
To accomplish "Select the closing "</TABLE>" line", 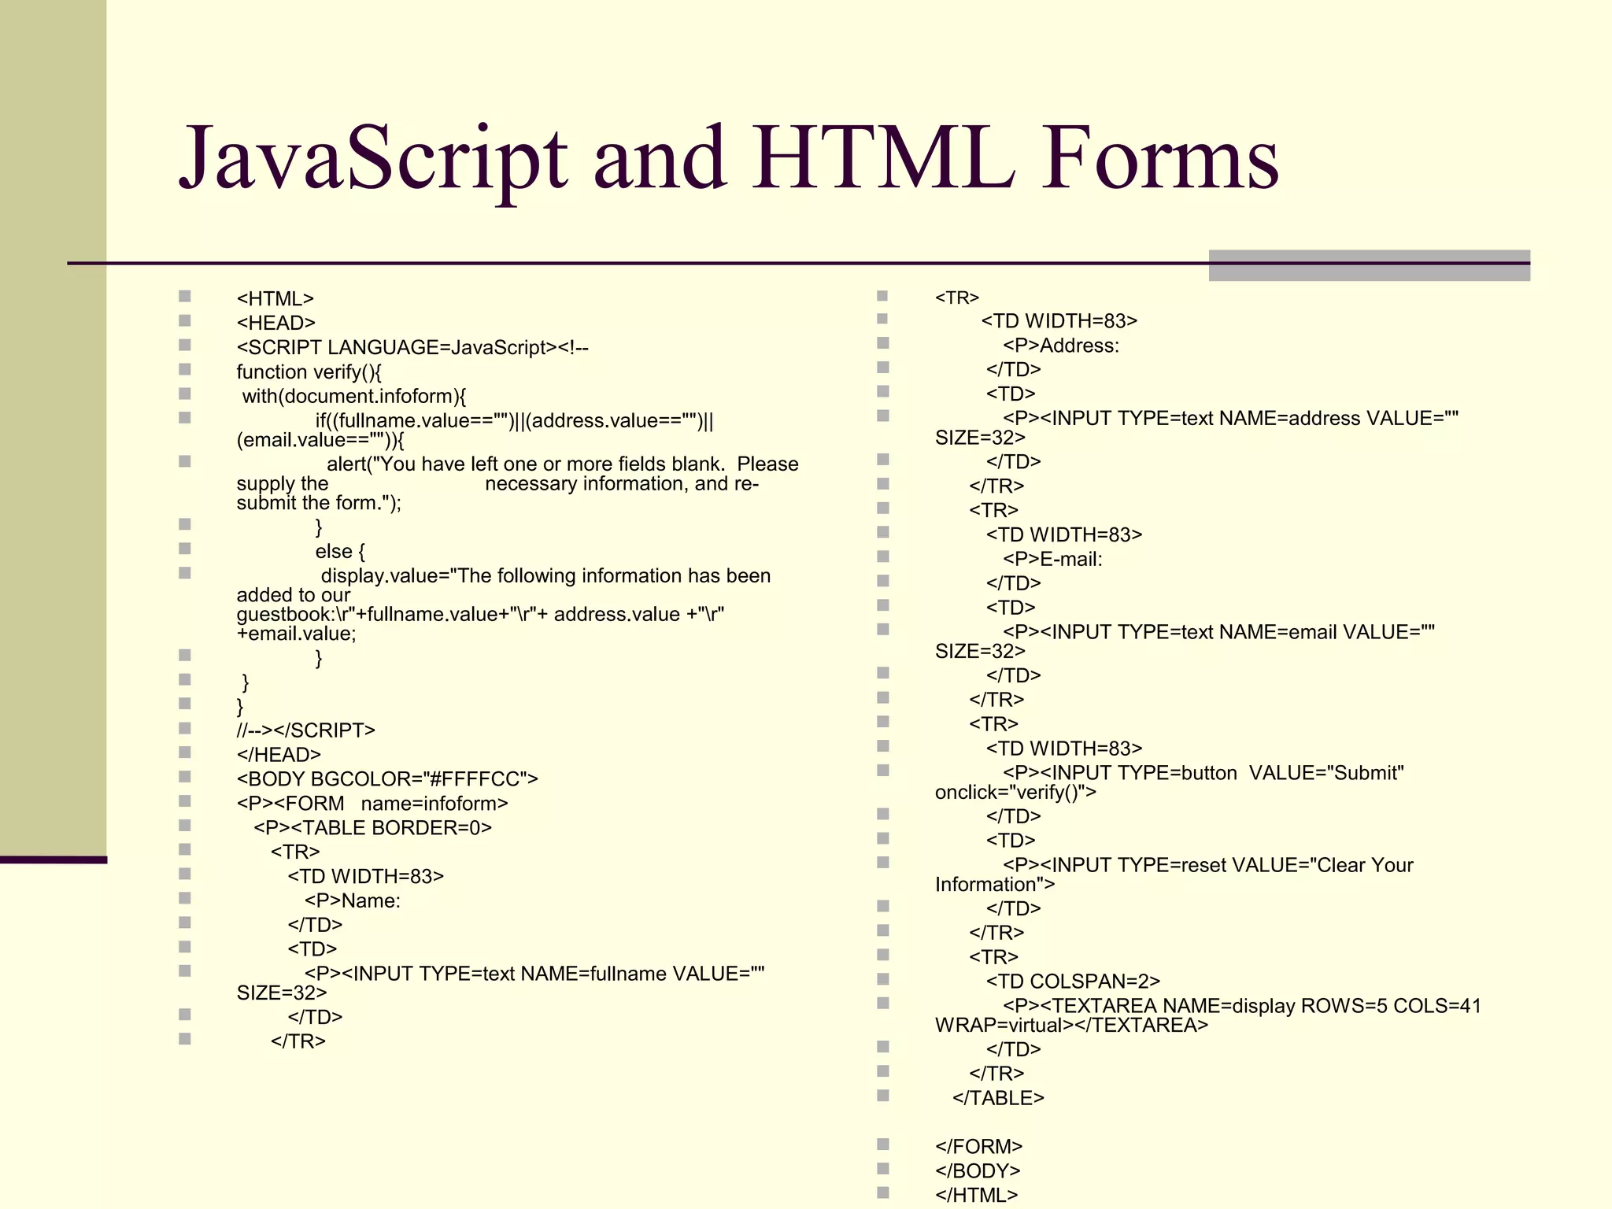I will 998,1098.
